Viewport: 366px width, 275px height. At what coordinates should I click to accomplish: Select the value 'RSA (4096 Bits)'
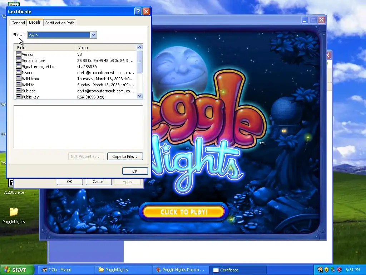tap(90, 97)
